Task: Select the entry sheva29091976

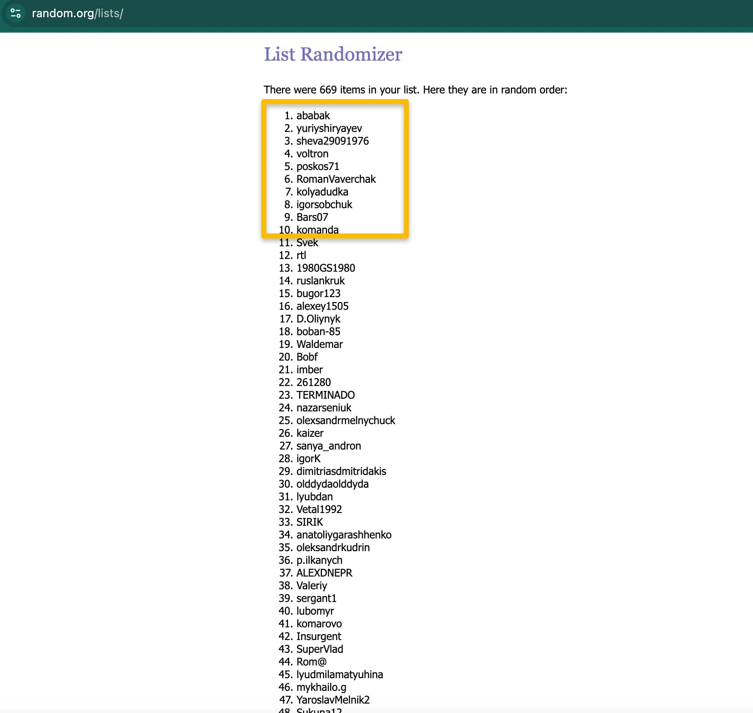Action: pos(332,141)
